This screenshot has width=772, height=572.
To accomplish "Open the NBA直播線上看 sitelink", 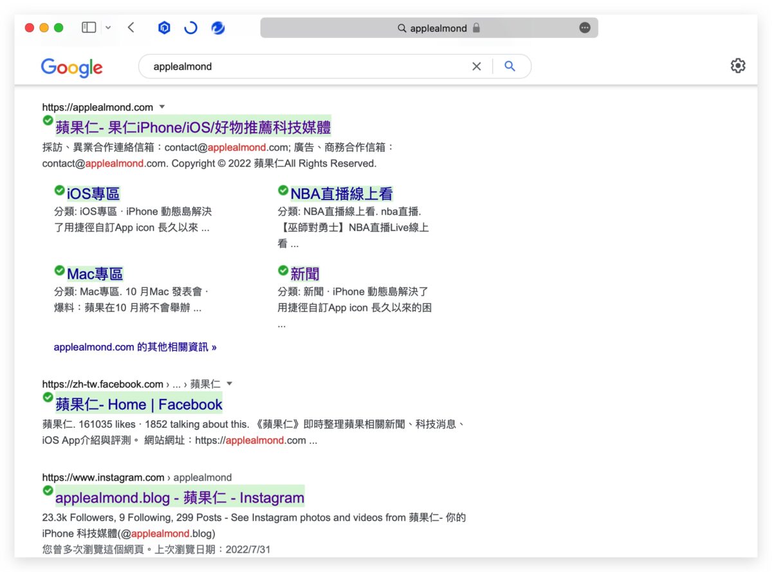I will point(342,194).
